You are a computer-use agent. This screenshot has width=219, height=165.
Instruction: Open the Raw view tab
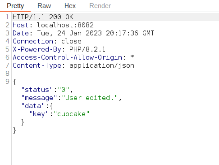point(44,6)
